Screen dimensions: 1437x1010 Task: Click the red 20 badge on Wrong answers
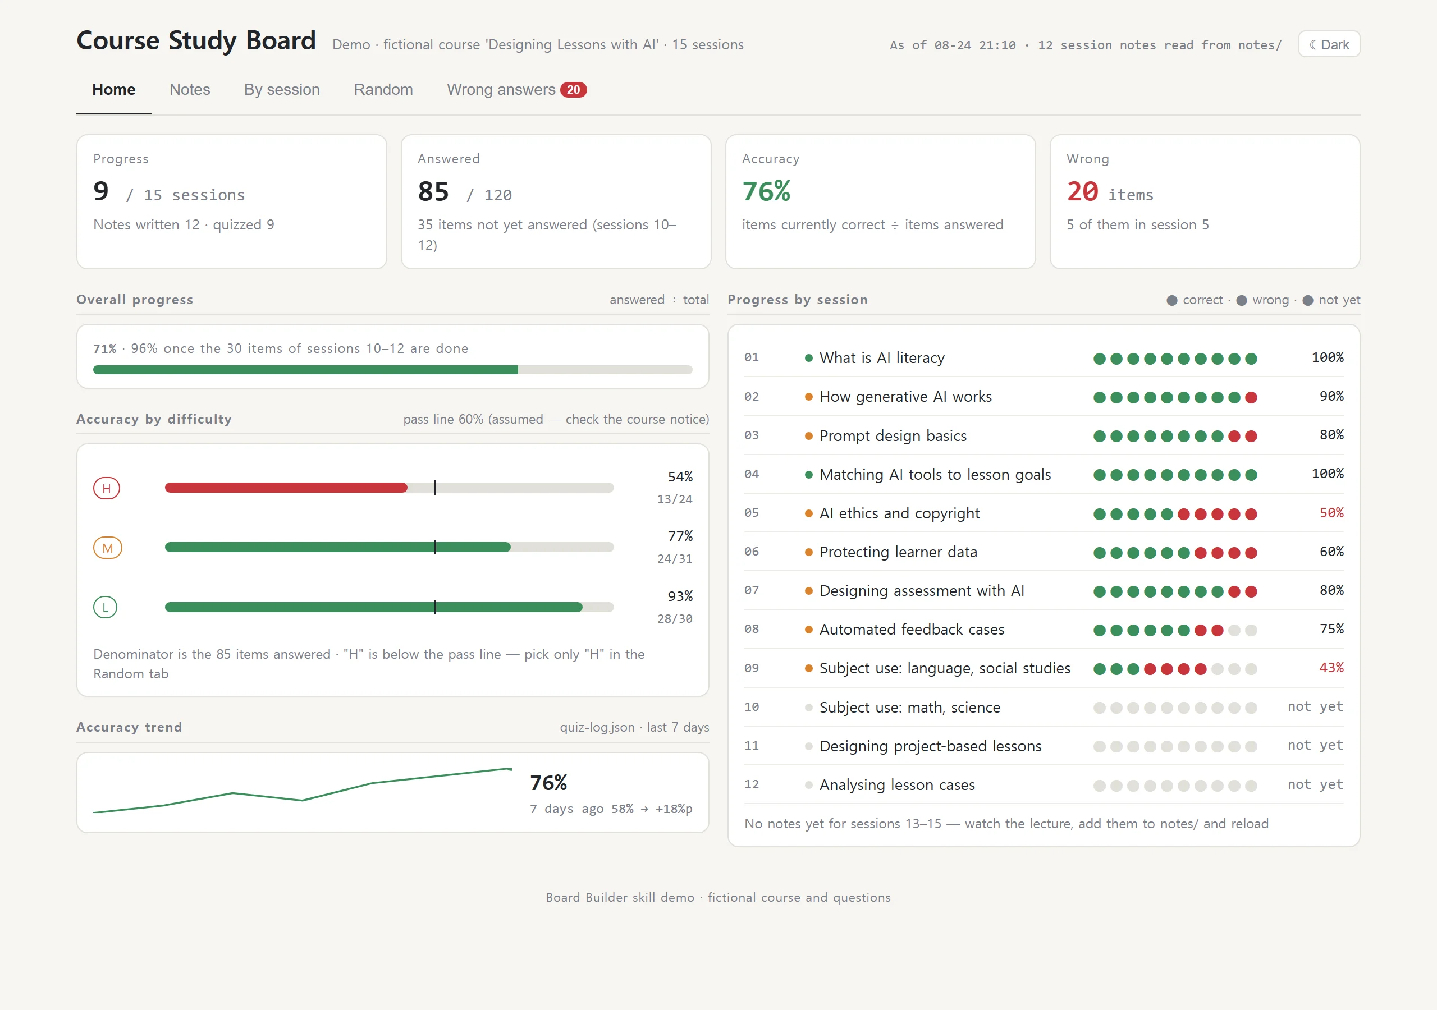click(573, 89)
